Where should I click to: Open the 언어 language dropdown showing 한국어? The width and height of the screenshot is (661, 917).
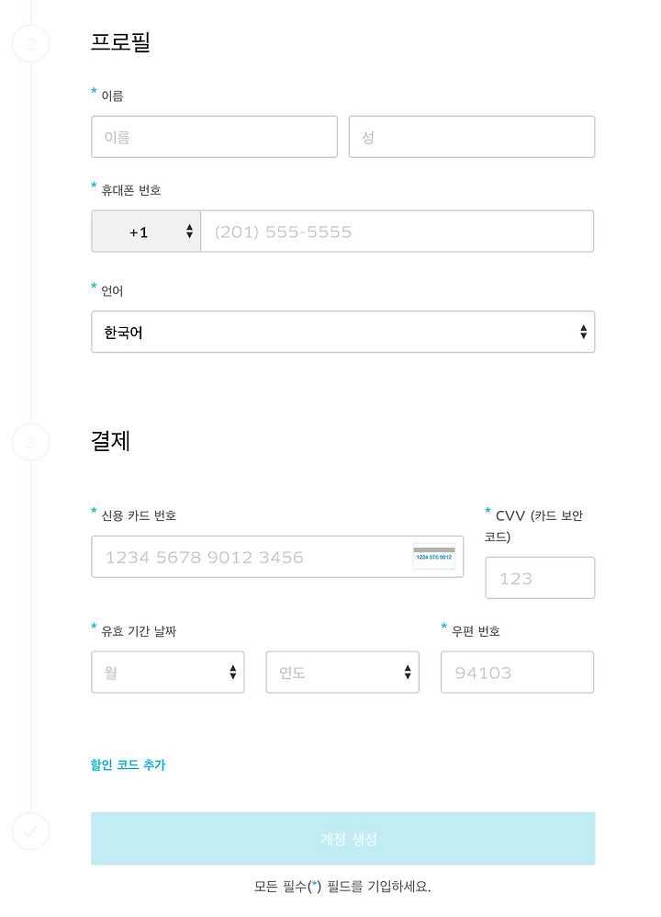click(x=343, y=332)
